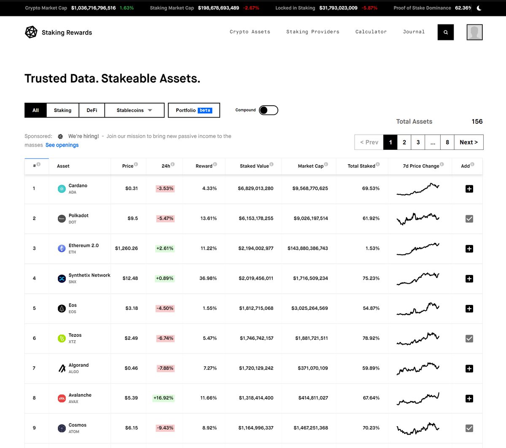506x448 pixels.
Task: Open info icon next to Market Cap header
Action: pyautogui.click(x=326, y=164)
